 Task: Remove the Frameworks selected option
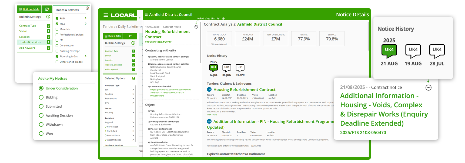click(x=133, y=98)
